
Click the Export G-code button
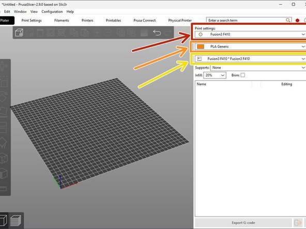[243, 223]
